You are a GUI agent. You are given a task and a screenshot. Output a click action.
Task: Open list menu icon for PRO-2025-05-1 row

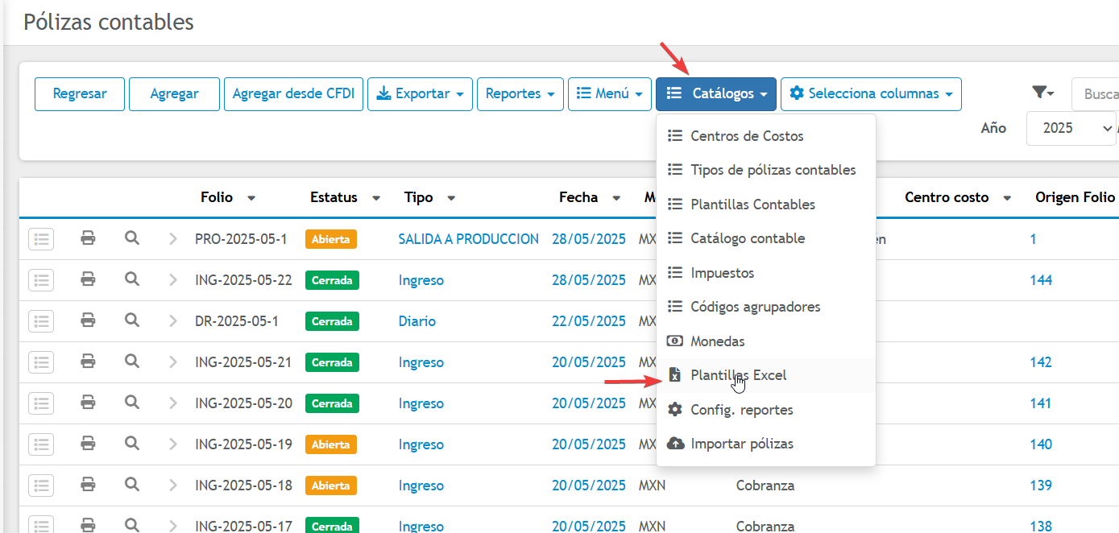(41, 238)
